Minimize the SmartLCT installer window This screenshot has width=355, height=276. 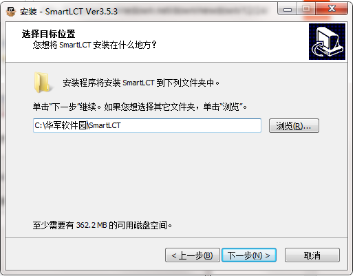click(x=287, y=9)
